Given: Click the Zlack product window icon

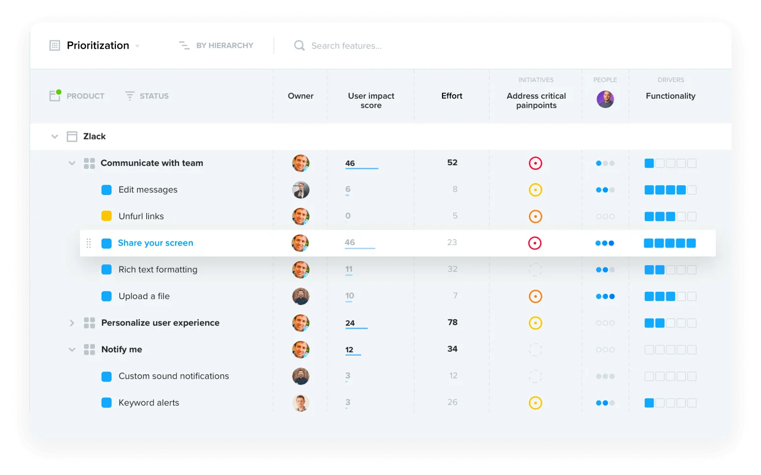Looking at the screenshot, I should click(72, 137).
